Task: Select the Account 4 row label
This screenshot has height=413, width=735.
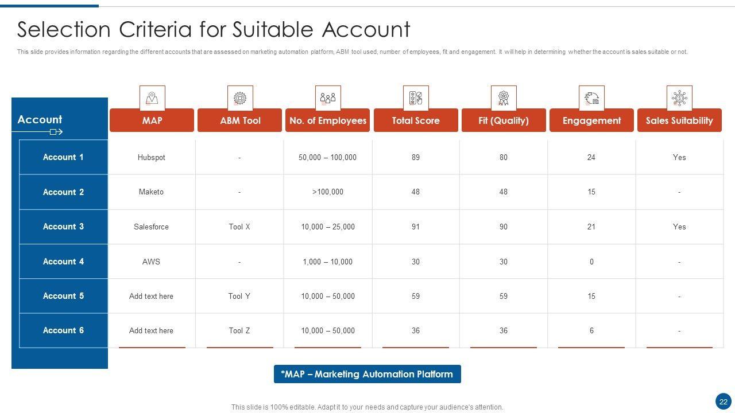Action: coord(63,262)
